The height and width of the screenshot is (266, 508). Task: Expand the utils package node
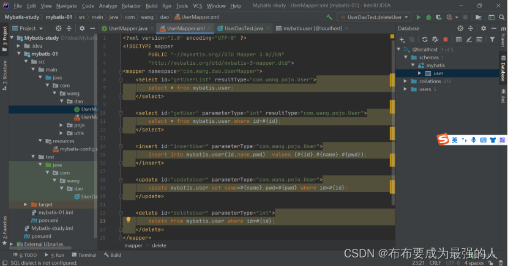pyautogui.click(x=61, y=133)
